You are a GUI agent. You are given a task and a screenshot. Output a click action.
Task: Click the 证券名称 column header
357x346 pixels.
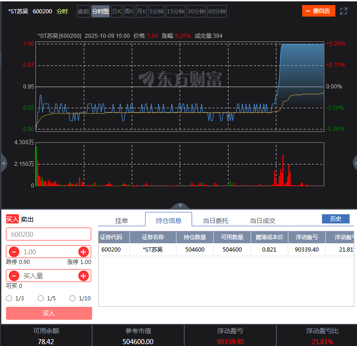click(x=153, y=237)
